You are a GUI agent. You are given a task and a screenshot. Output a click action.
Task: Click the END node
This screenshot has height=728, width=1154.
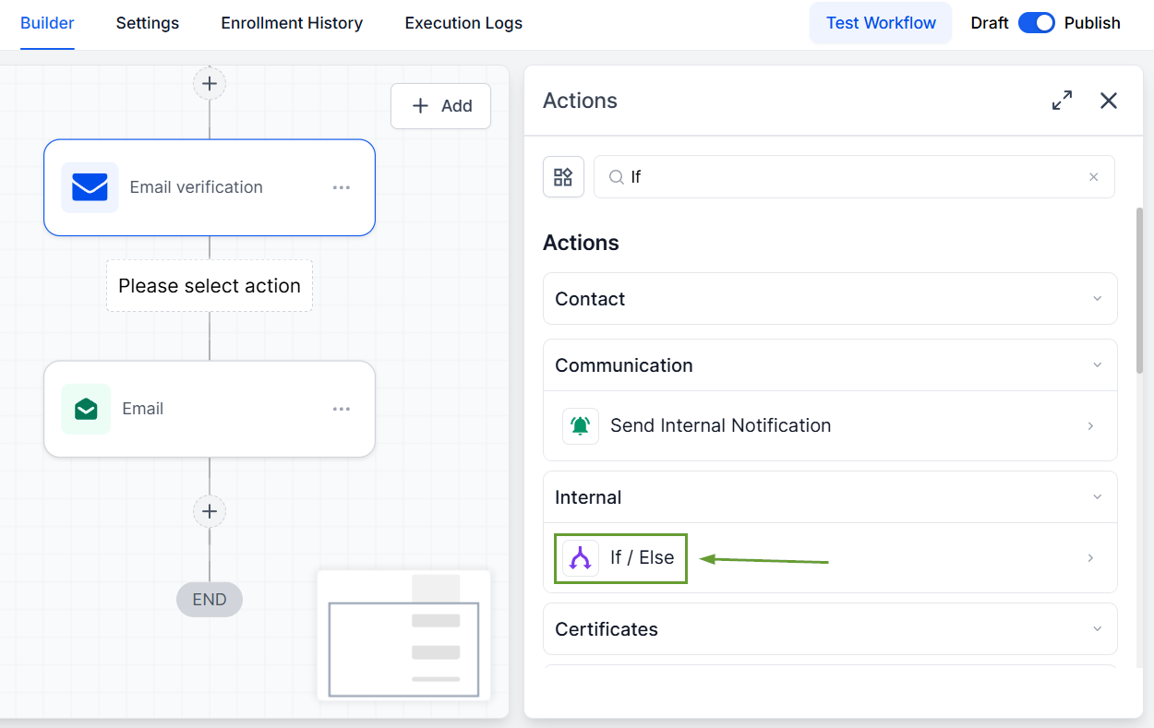(x=210, y=600)
